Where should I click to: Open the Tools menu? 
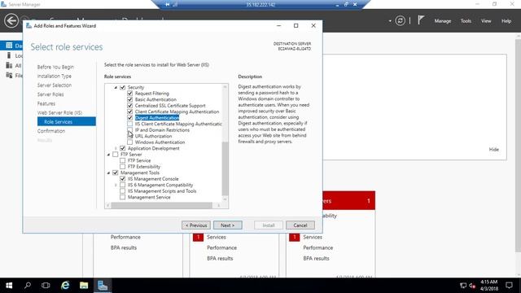[466, 21]
